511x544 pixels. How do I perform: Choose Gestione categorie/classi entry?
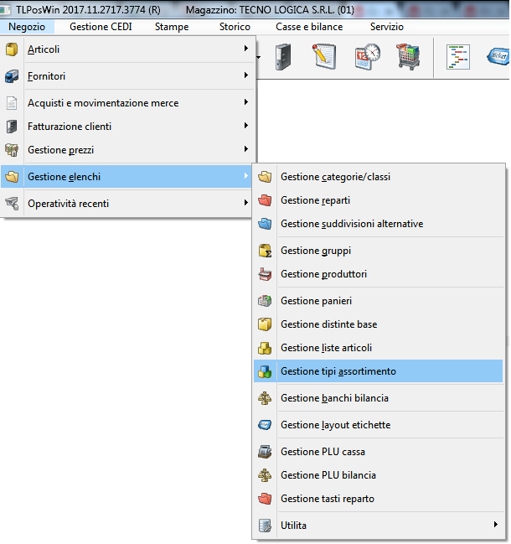(335, 177)
